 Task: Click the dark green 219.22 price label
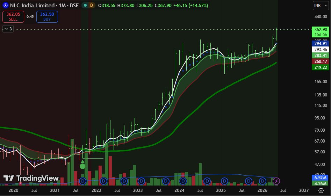(x=320, y=67)
